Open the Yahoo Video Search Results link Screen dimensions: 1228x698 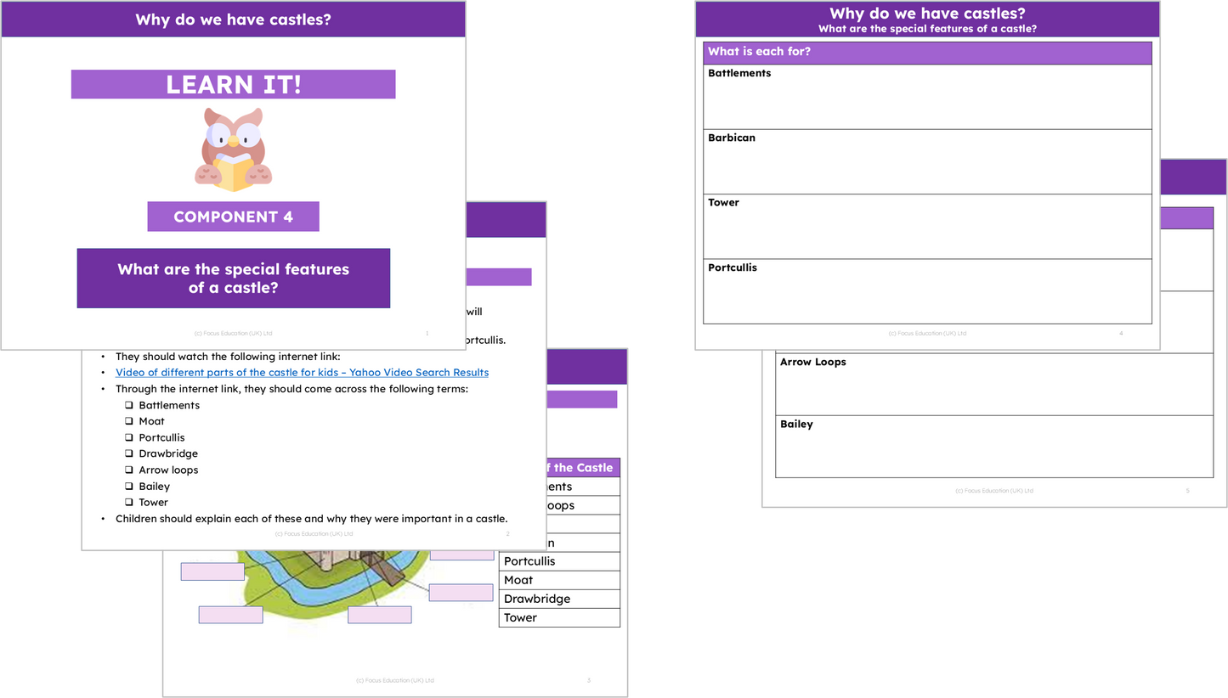tap(302, 373)
